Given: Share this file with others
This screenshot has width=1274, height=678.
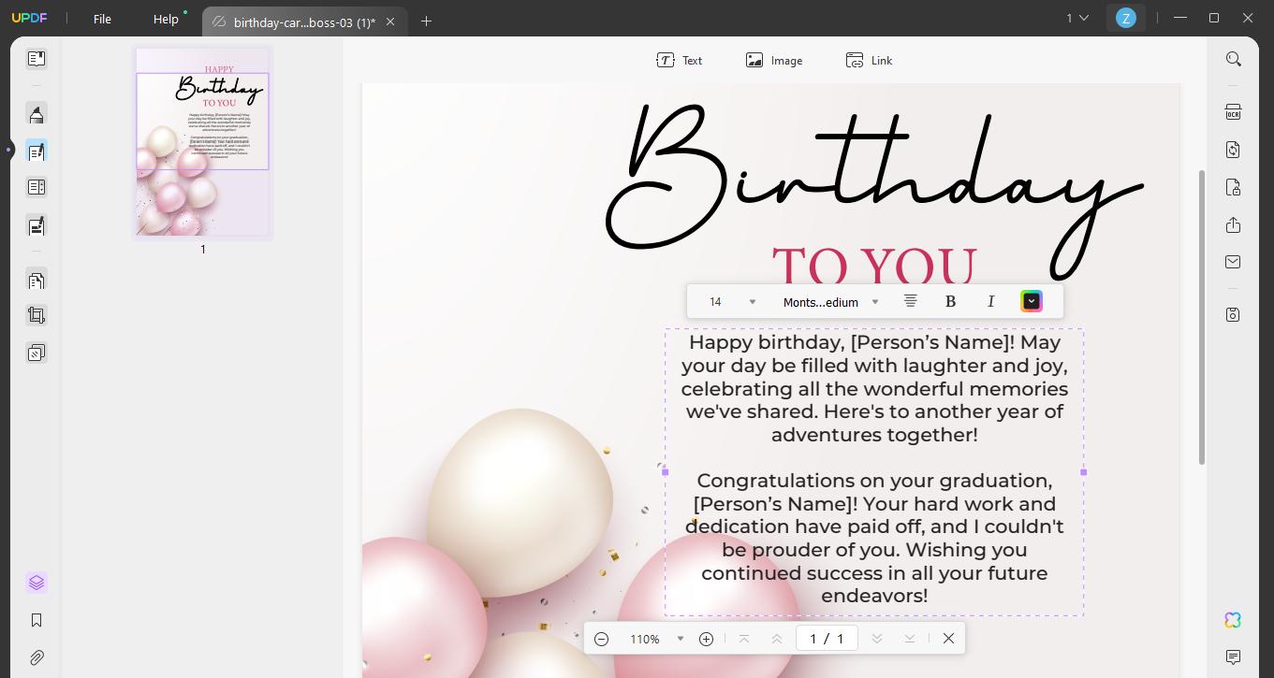Looking at the screenshot, I should point(1233,225).
